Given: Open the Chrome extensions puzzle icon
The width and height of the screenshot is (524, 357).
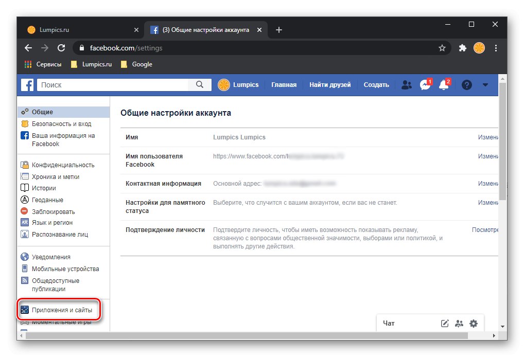Looking at the screenshot, I should point(463,48).
